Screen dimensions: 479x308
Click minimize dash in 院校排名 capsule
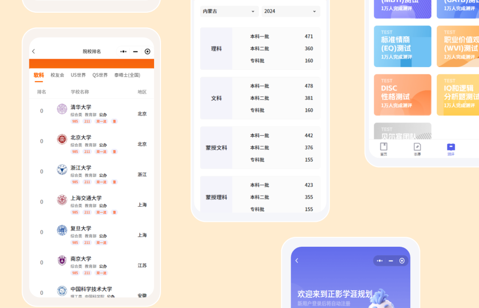pyautogui.click(x=135, y=51)
